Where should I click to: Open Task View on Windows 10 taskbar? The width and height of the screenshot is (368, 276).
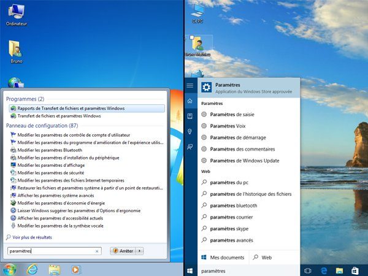[x=307, y=271]
